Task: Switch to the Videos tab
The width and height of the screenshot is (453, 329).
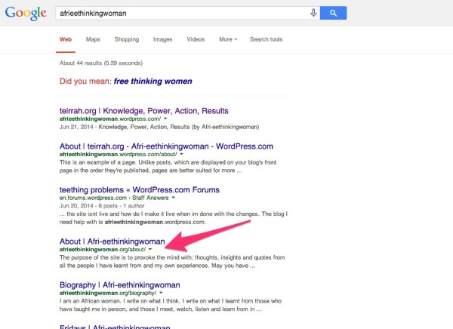Action: click(x=196, y=39)
